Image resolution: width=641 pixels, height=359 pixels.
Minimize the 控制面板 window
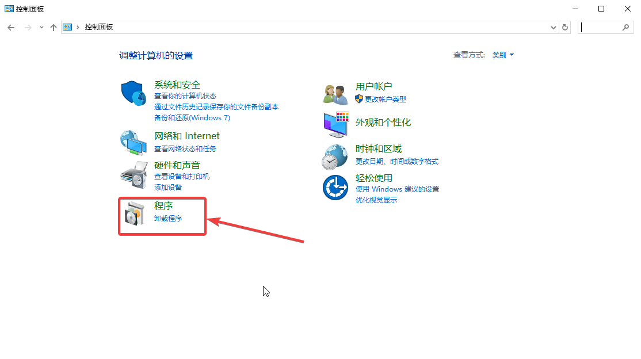(575, 9)
